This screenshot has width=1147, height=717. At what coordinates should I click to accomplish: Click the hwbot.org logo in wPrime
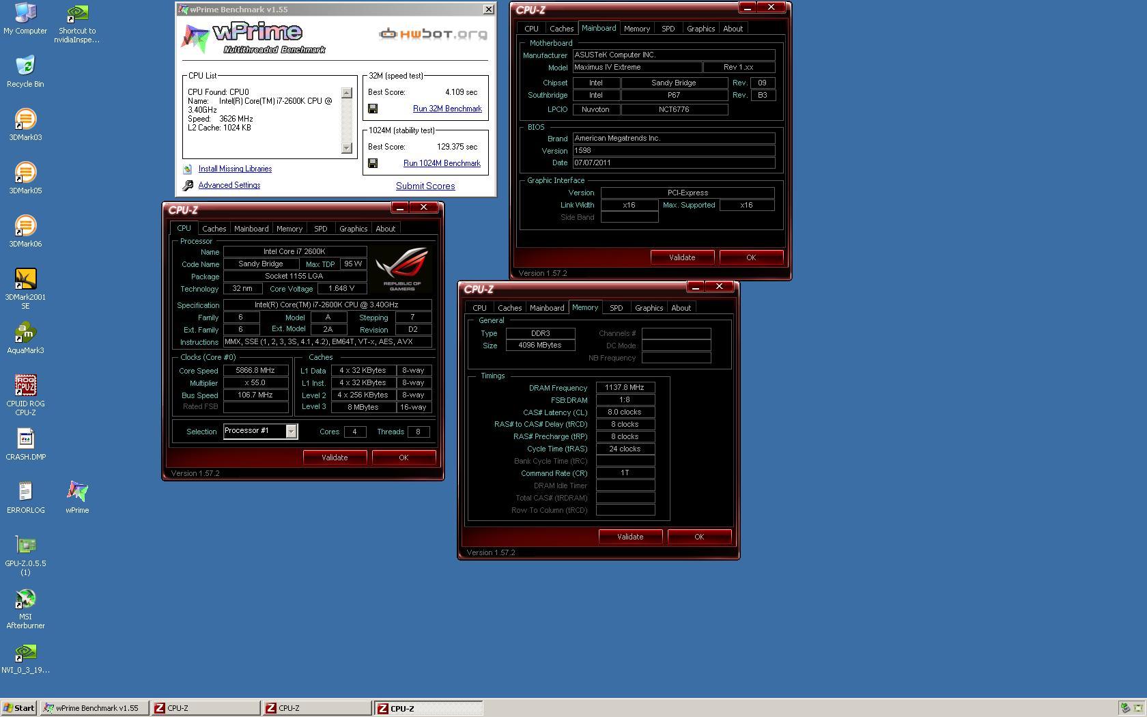[433, 33]
